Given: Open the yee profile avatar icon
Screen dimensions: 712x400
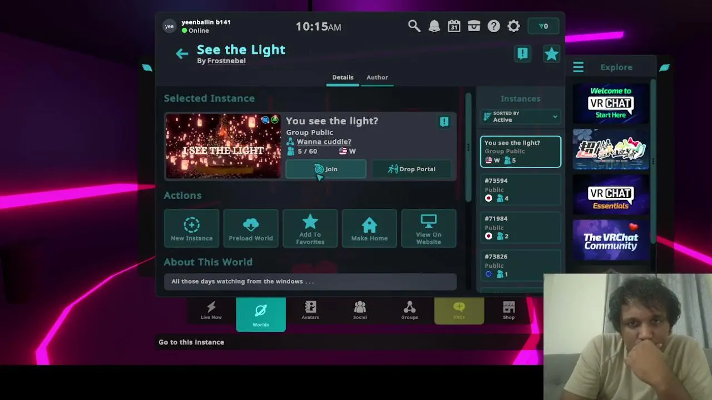Looking at the screenshot, I should point(169,26).
